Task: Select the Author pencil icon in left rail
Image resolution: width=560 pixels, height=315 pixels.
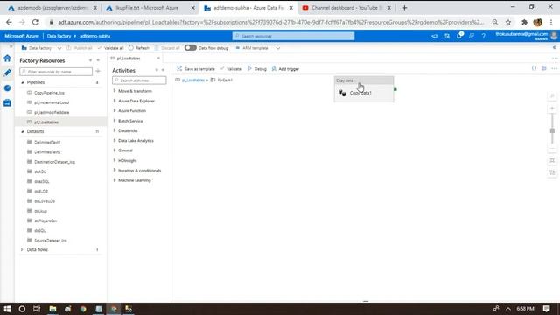Action: (x=7, y=73)
